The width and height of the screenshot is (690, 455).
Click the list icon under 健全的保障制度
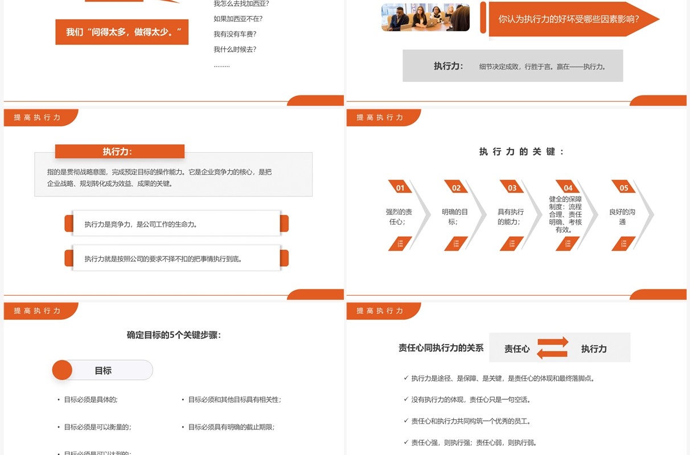(568, 244)
